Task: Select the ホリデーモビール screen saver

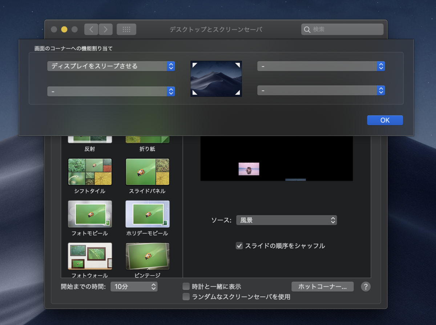Action: pyautogui.click(x=148, y=214)
